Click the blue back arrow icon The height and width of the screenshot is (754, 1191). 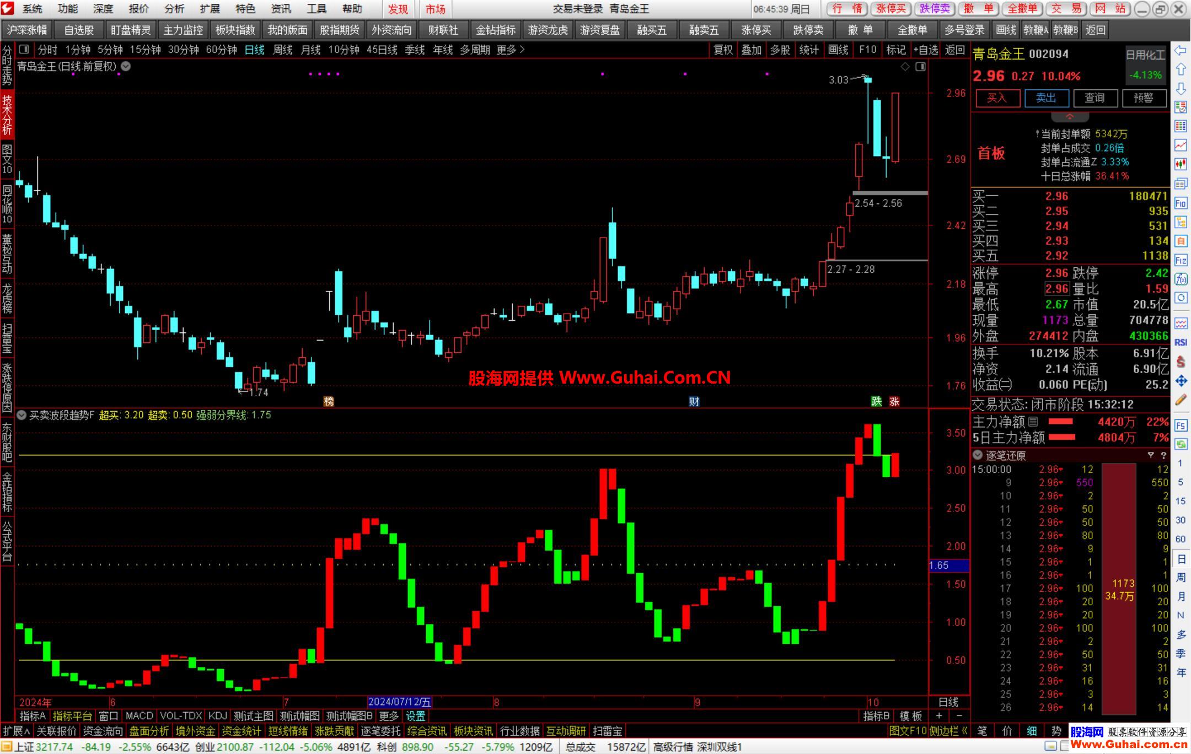[1181, 51]
